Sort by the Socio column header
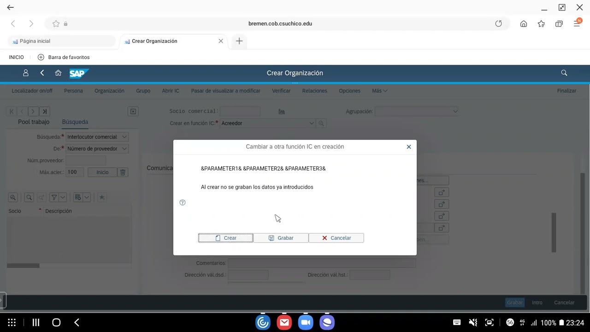Screen dimensions: 590x332 [24, 211]
